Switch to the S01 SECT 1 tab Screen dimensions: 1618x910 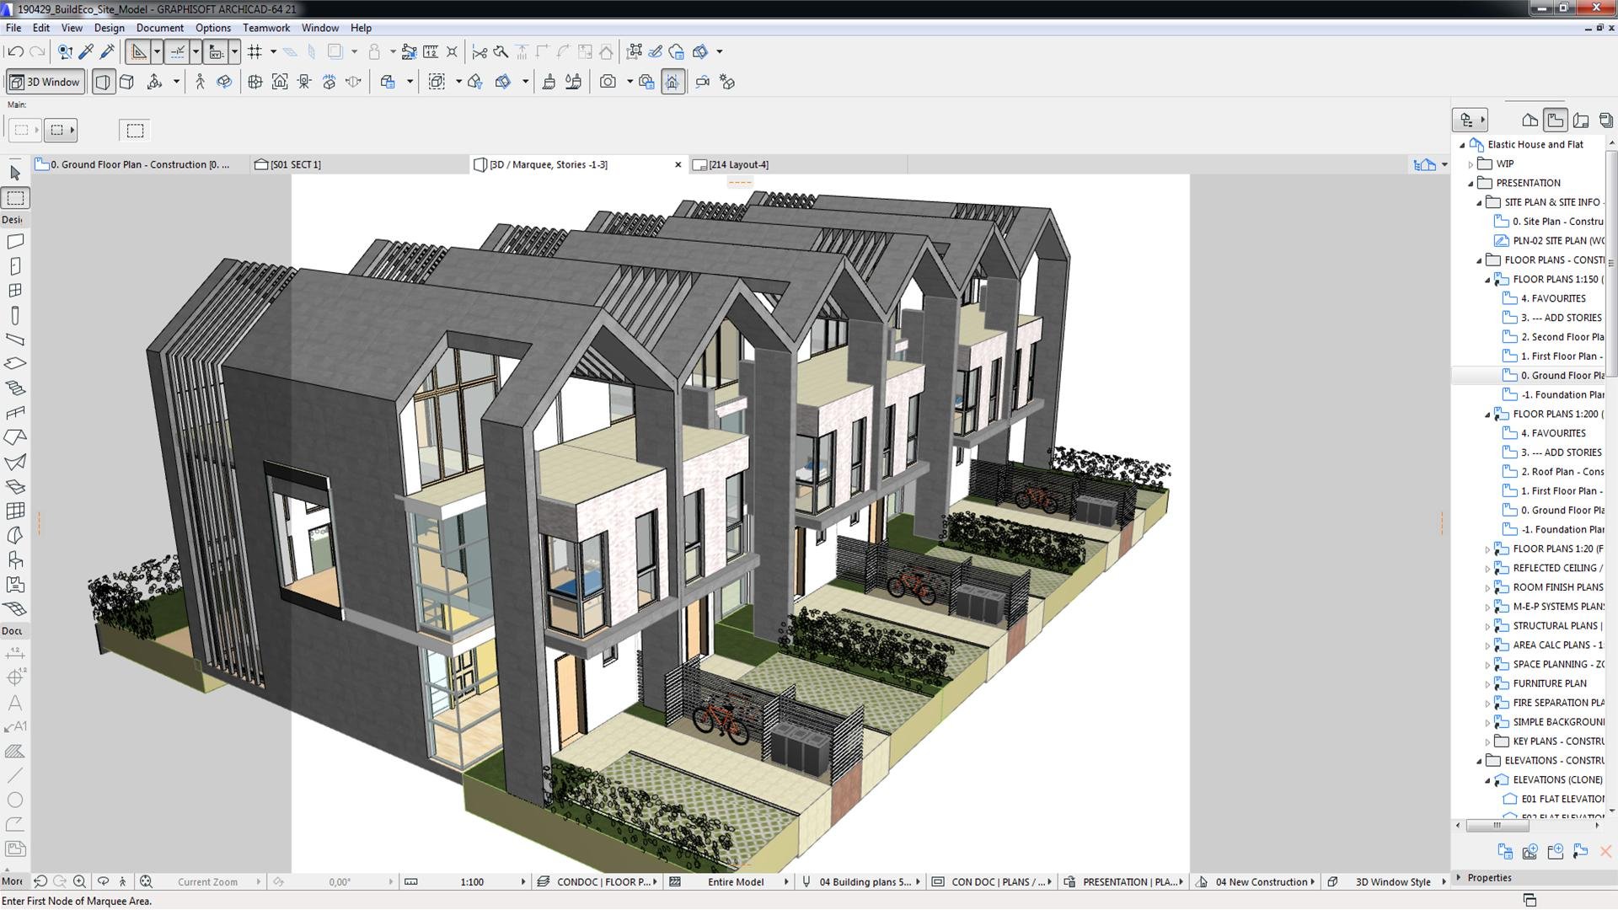294,164
